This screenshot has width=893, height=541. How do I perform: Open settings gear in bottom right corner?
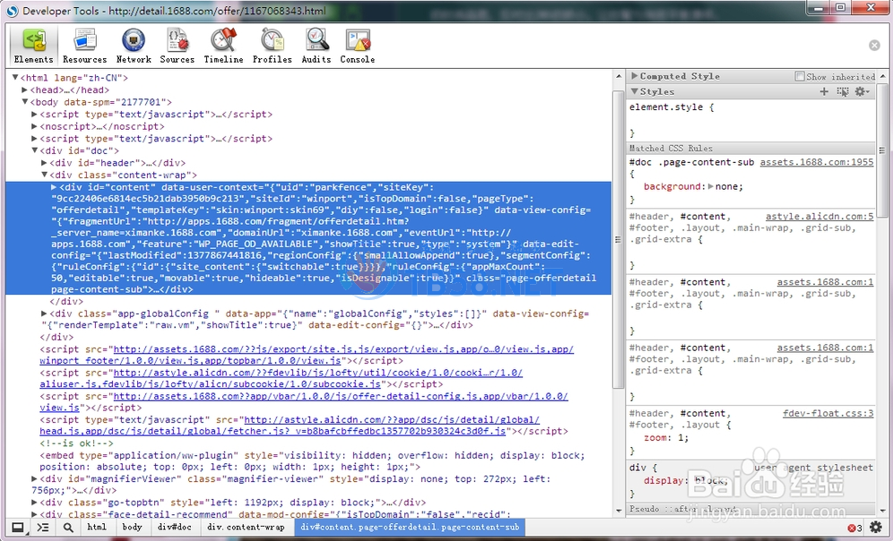click(876, 528)
